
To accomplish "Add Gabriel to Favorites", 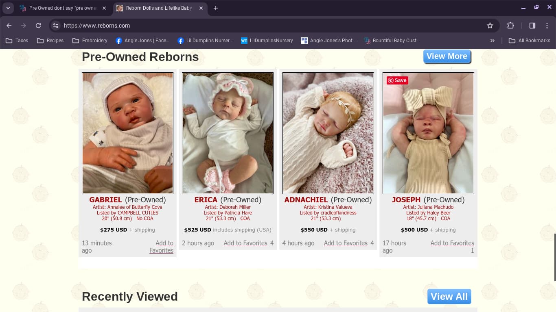I will 162,247.
